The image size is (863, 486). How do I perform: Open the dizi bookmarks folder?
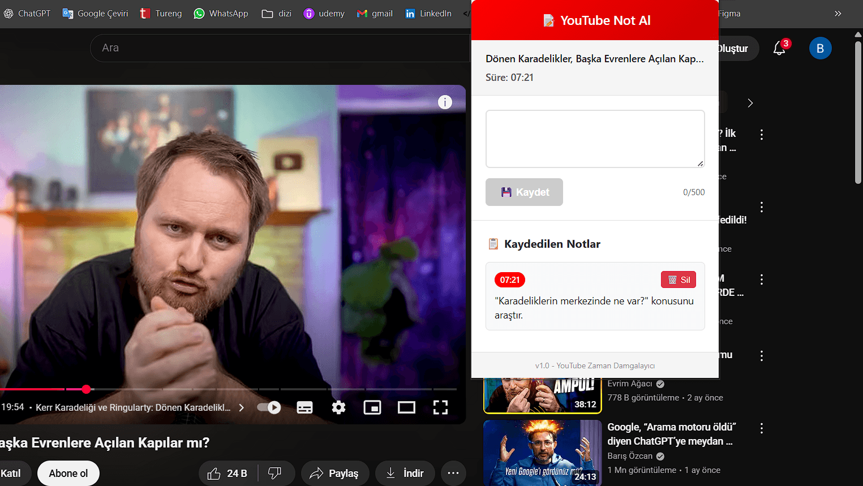click(x=277, y=14)
